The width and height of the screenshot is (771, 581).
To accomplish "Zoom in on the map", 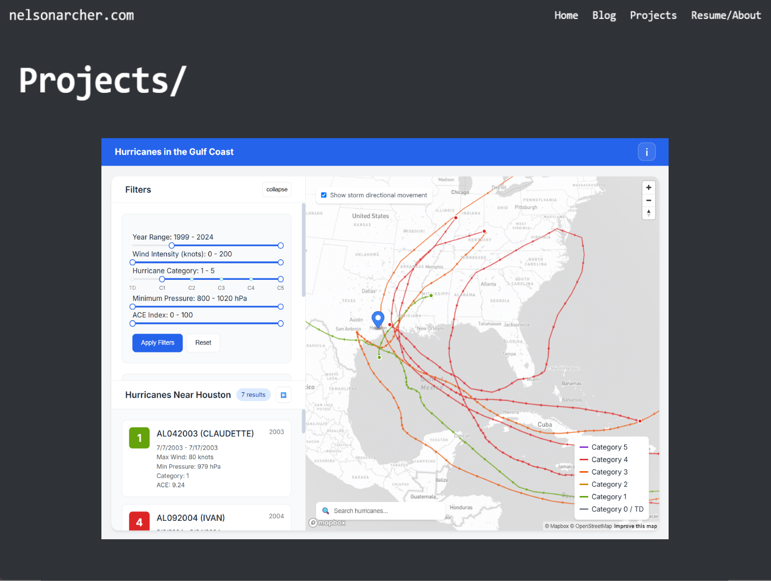I will coord(648,187).
